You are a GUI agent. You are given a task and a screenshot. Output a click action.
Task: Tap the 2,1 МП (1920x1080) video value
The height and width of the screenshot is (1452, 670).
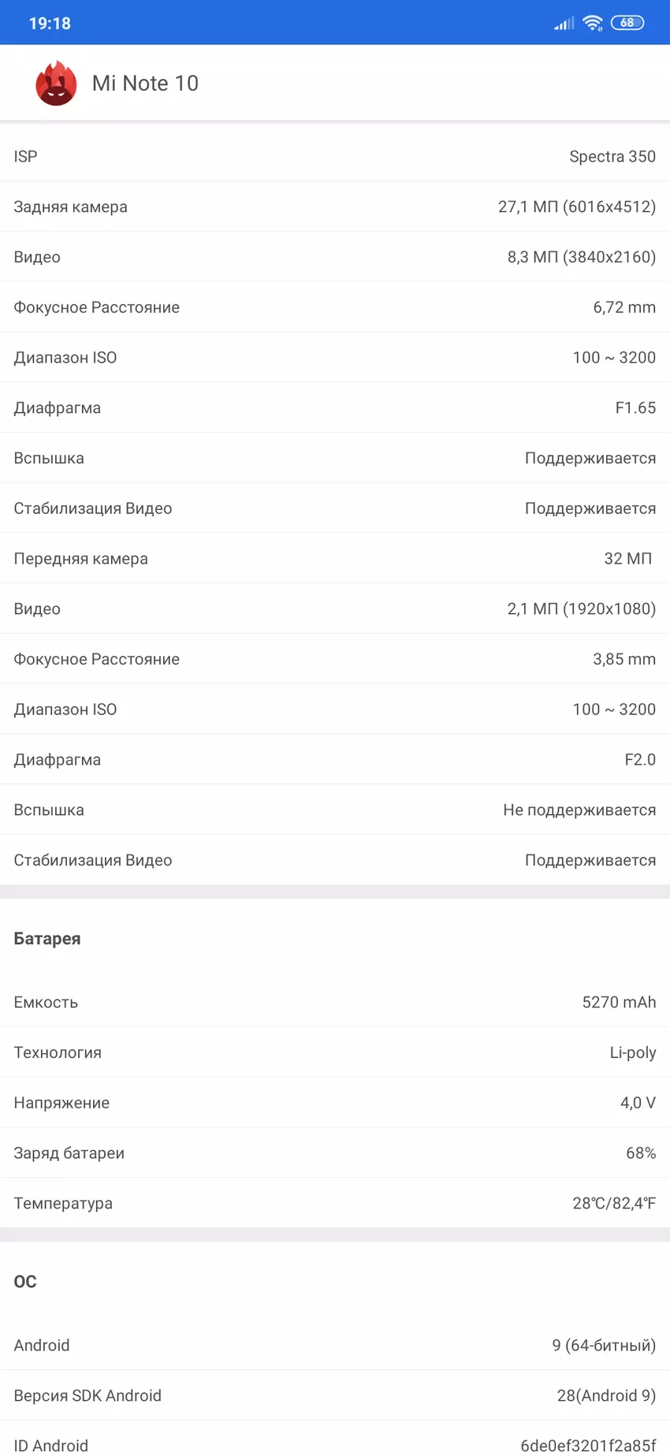581,609
